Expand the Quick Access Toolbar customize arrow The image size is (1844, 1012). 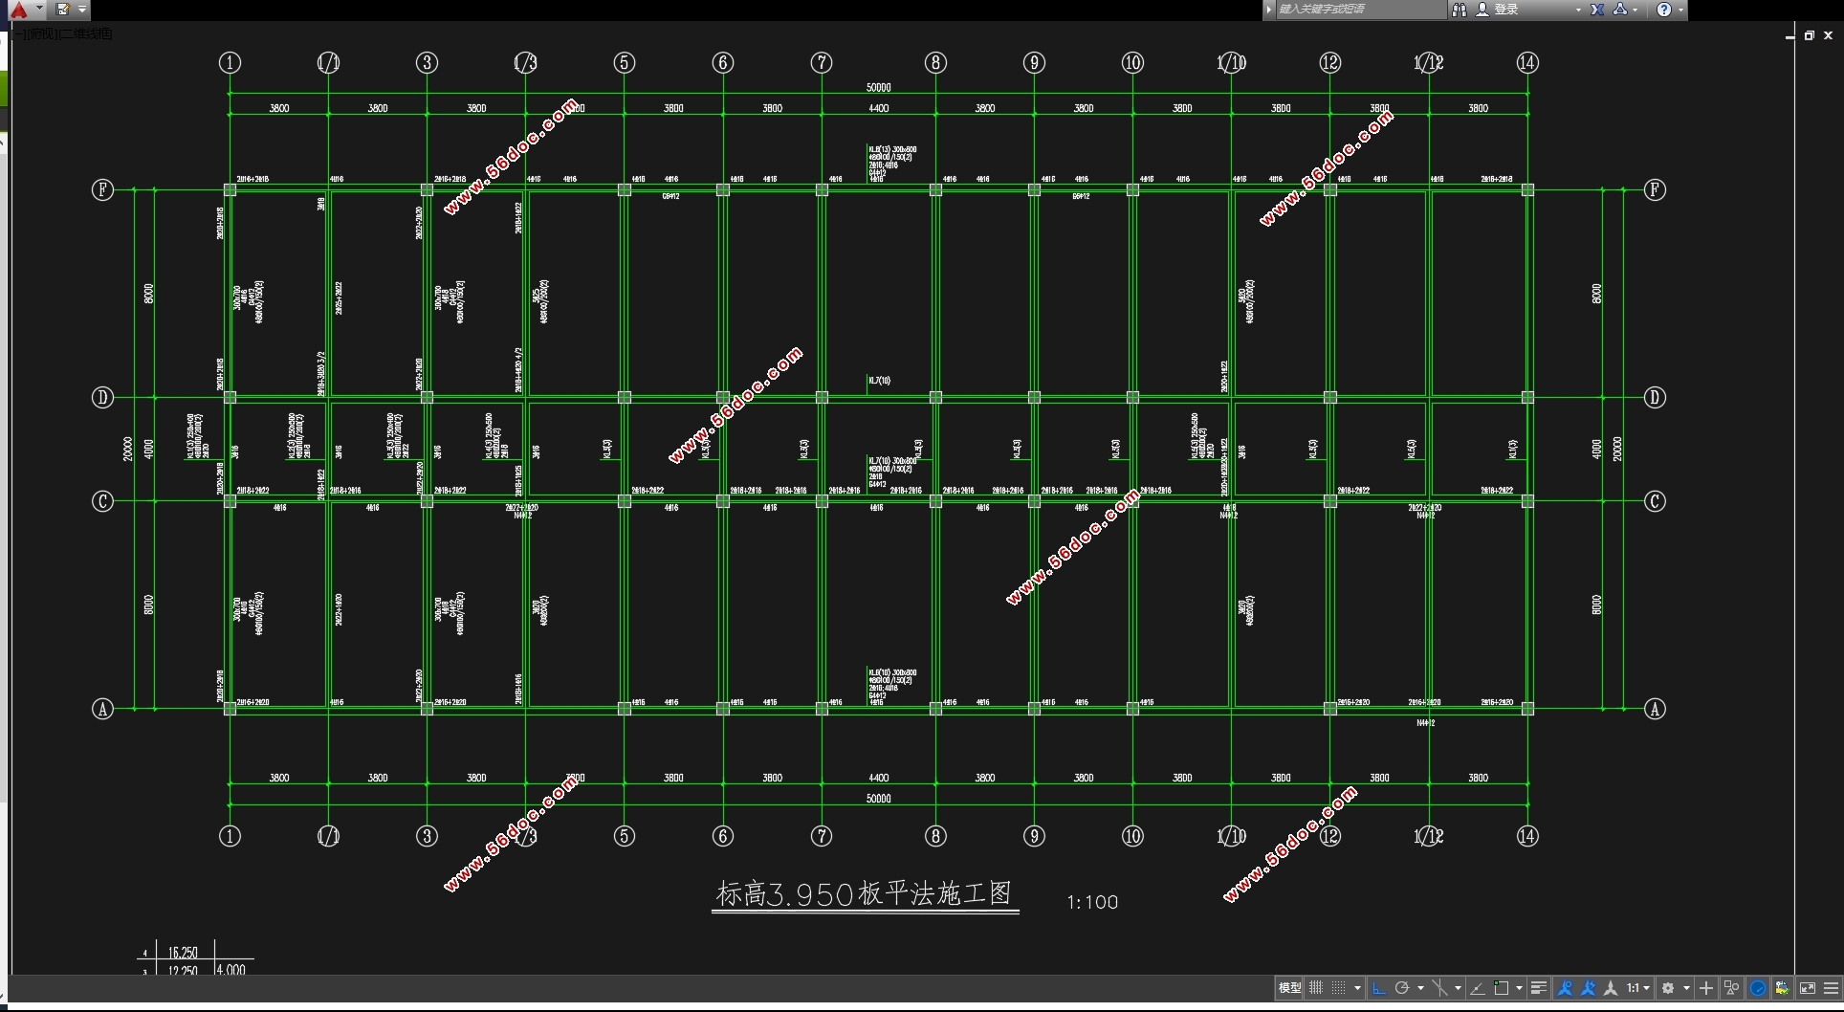[82, 10]
